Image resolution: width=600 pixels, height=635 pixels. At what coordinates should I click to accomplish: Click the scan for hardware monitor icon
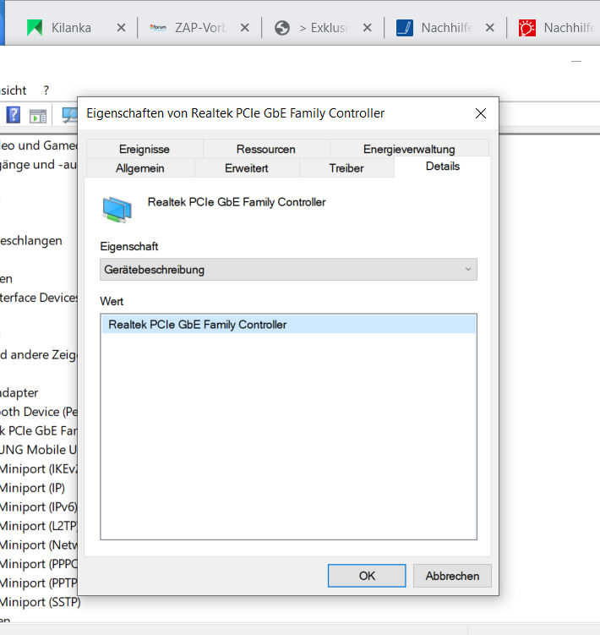pos(69,116)
